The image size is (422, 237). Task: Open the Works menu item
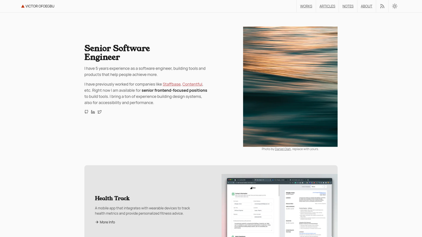pyautogui.click(x=306, y=6)
